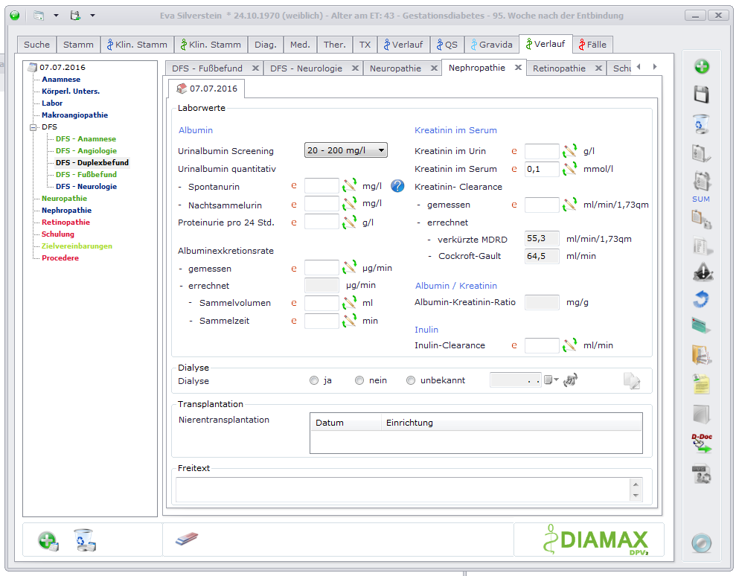This screenshot has width=739, height=576.
Task: Open dropdown arrow next to title bar save icon
Action: (92, 16)
